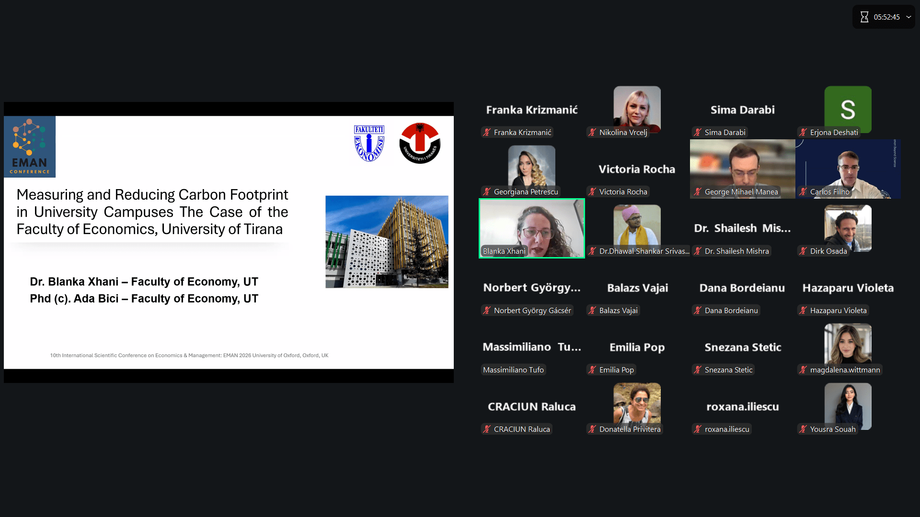Viewport: 920px width, 517px height.
Task: Expand the meeting timer dropdown chevron
Action: (908, 17)
